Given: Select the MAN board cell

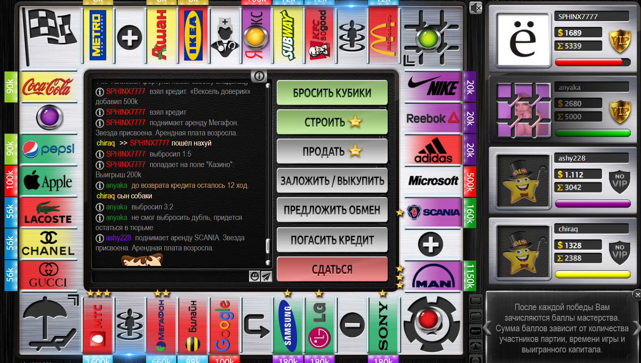Looking at the screenshot, I should point(433,276).
